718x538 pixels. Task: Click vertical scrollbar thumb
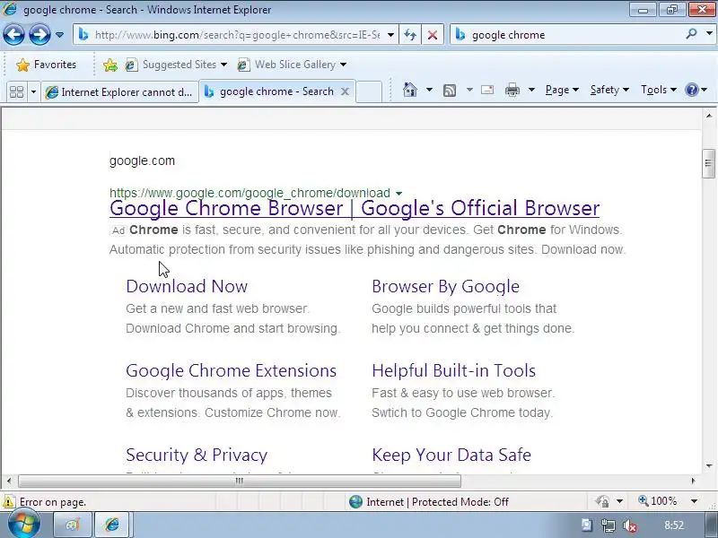pyautogui.click(x=708, y=163)
